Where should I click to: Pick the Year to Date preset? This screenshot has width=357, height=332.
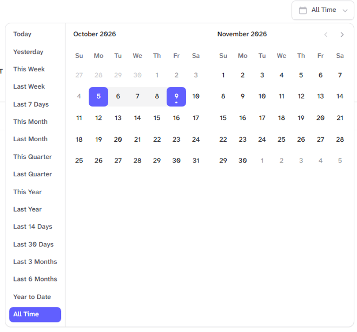32,297
